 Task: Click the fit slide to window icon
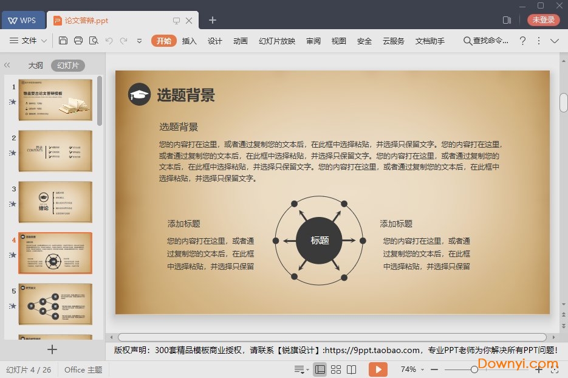(x=554, y=369)
